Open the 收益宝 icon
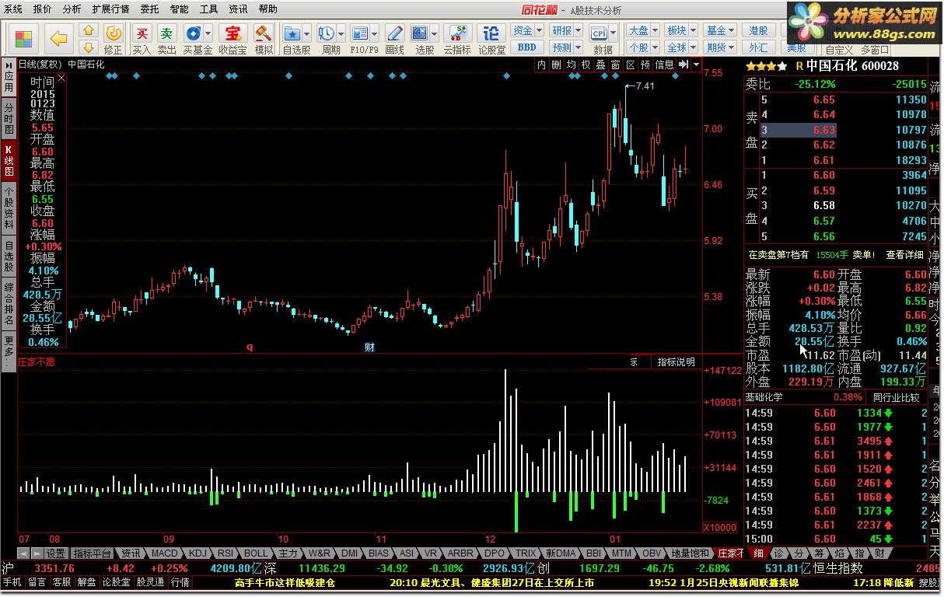The width and height of the screenshot is (944, 597). pyautogui.click(x=233, y=33)
